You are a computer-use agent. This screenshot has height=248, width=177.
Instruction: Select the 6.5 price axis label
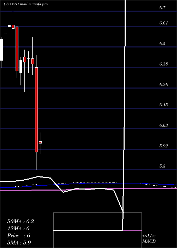162,43
